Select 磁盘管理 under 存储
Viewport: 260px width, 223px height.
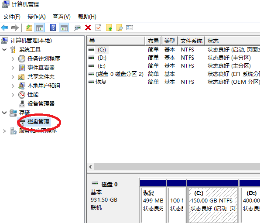(38, 122)
